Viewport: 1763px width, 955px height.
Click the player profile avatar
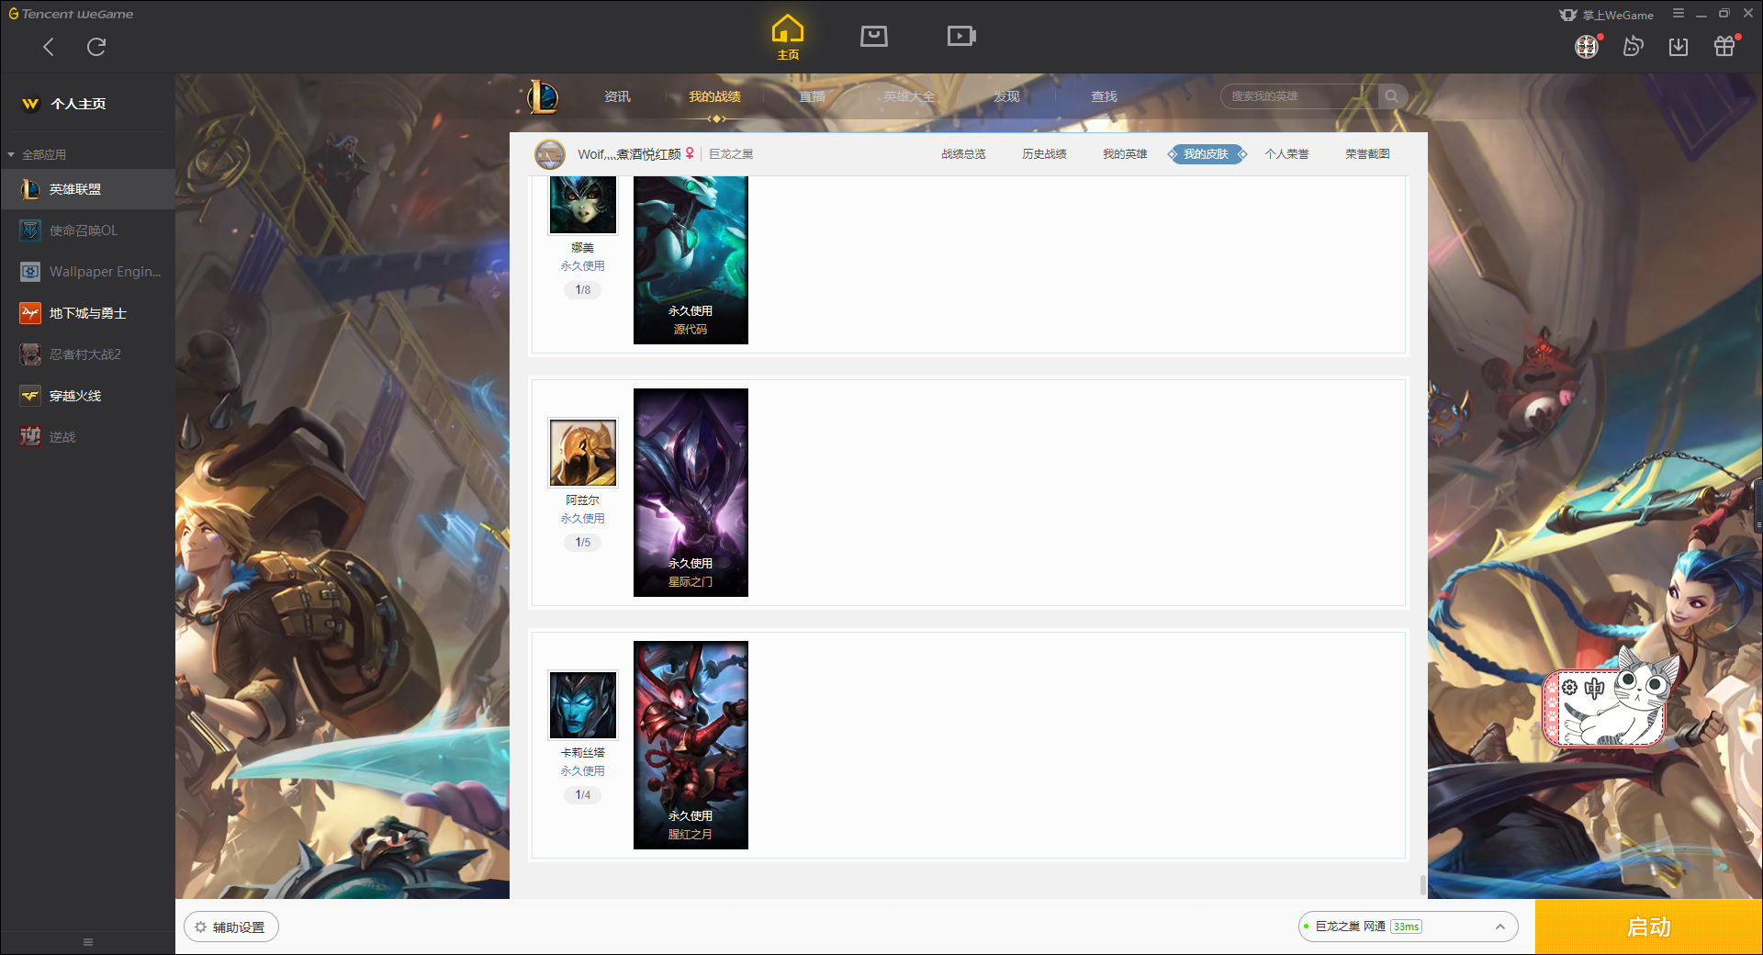tap(550, 154)
